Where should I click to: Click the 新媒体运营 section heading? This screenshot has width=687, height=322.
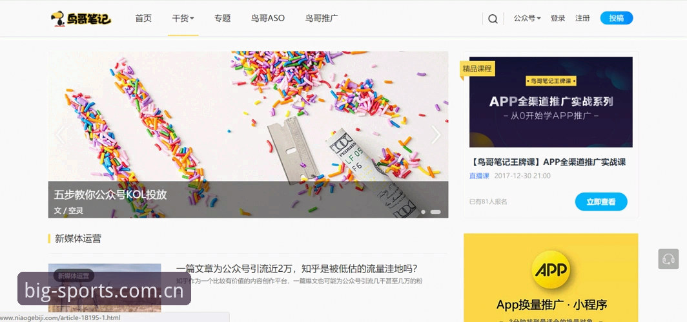click(78, 238)
